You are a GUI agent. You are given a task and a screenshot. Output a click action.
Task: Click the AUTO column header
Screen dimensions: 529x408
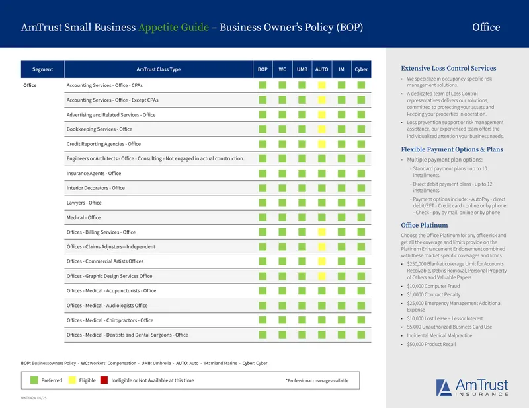(322, 69)
